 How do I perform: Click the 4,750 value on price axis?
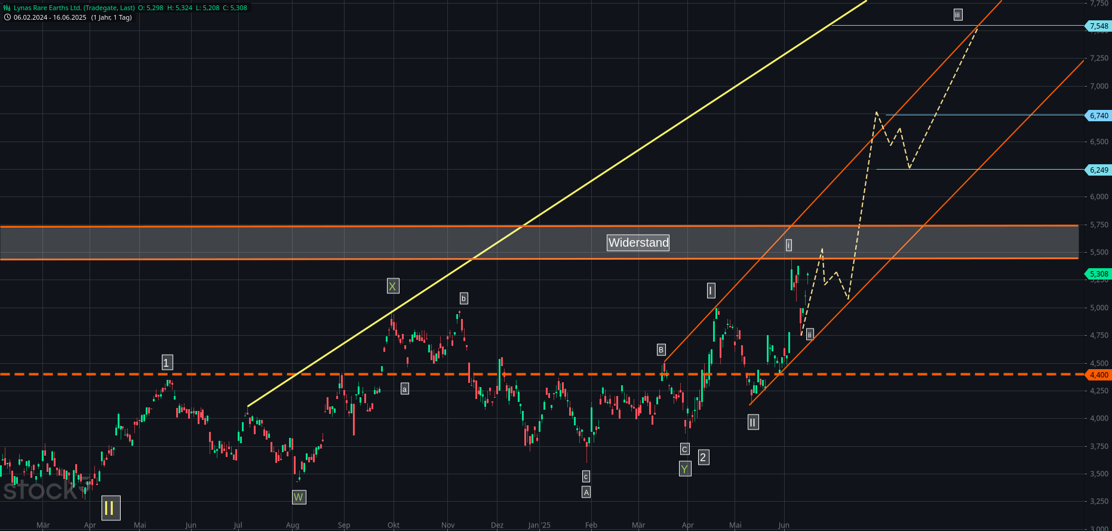pyautogui.click(x=1099, y=335)
